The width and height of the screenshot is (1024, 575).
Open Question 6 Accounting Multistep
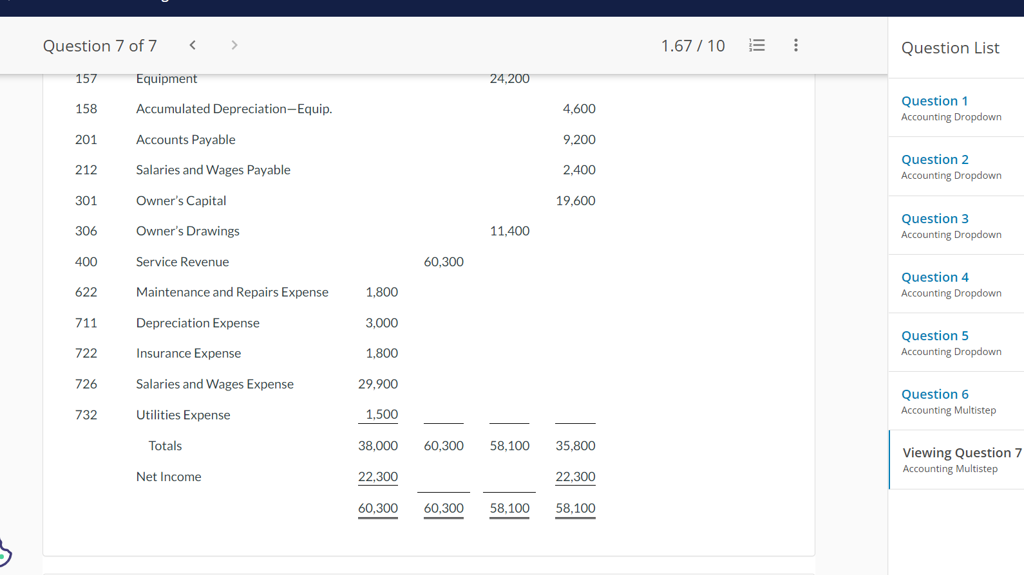956,401
